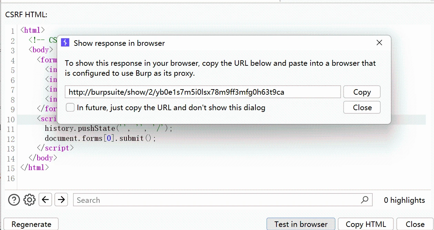Click the Copy HTML button

[x=366, y=224]
